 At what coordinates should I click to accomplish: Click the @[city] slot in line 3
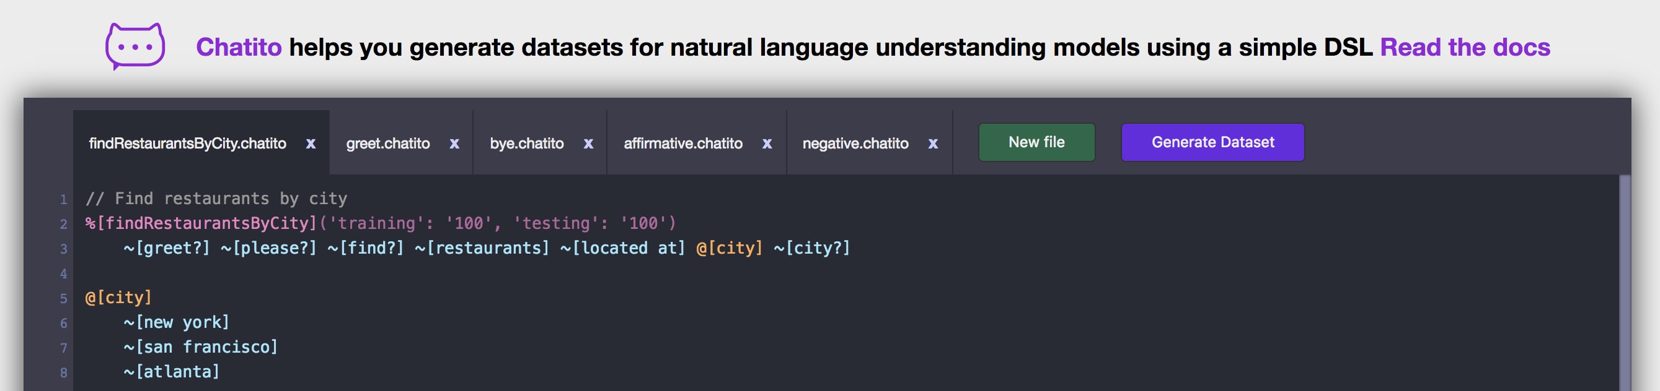click(730, 248)
